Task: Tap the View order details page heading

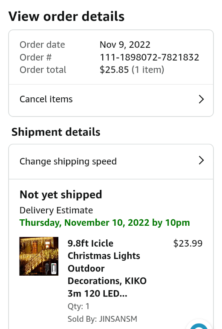Action: pyautogui.click(x=66, y=16)
